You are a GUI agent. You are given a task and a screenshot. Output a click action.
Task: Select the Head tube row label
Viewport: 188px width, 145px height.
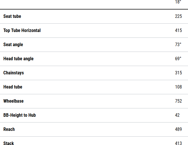[13, 87]
